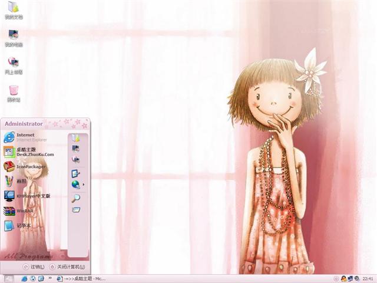
Task: Select the 回收站 recycle bin desktop icon
Action: [14, 93]
